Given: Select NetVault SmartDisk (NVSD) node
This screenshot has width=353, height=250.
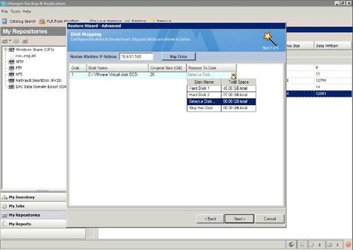Looking at the screenshot, I should click(39, 81).
